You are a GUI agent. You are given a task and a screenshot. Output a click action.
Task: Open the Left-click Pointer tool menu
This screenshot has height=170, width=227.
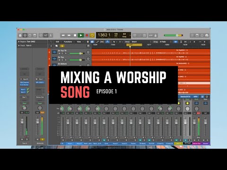coord(114,42)
